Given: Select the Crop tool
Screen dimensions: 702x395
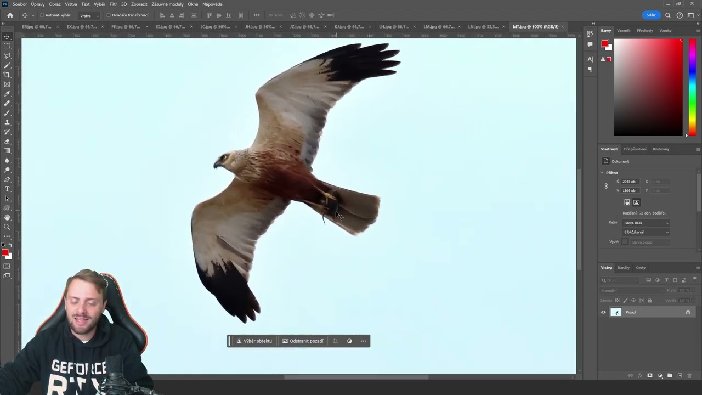Looking at the screenshot, I should coord(7,75).
